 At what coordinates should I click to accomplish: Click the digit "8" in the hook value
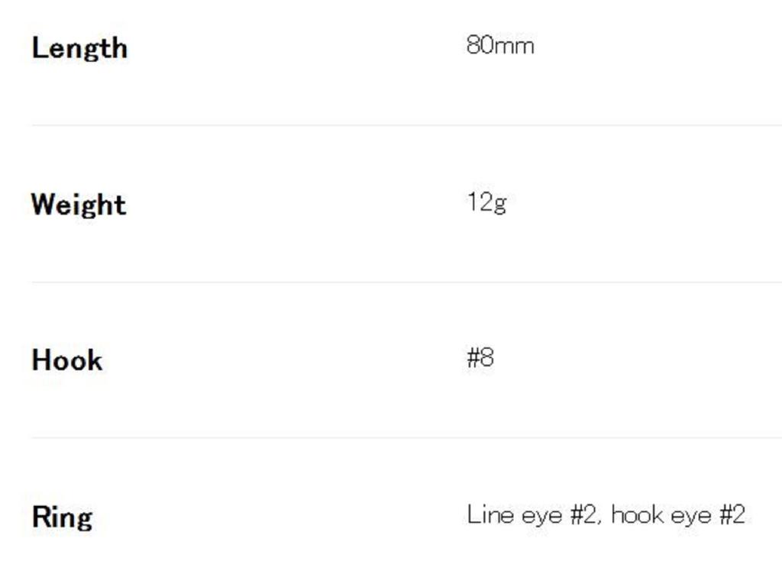point(487,358)
